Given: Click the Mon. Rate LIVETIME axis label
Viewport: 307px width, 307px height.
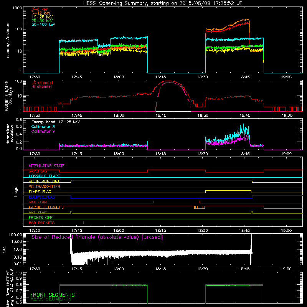Looking at the screenshot, I should click(x=10, y=288).
